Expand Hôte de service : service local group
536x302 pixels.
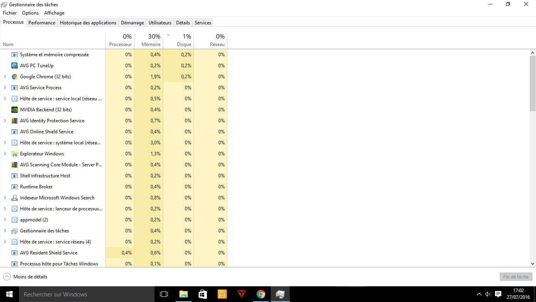pyautogui.click(x=5, y=99)
